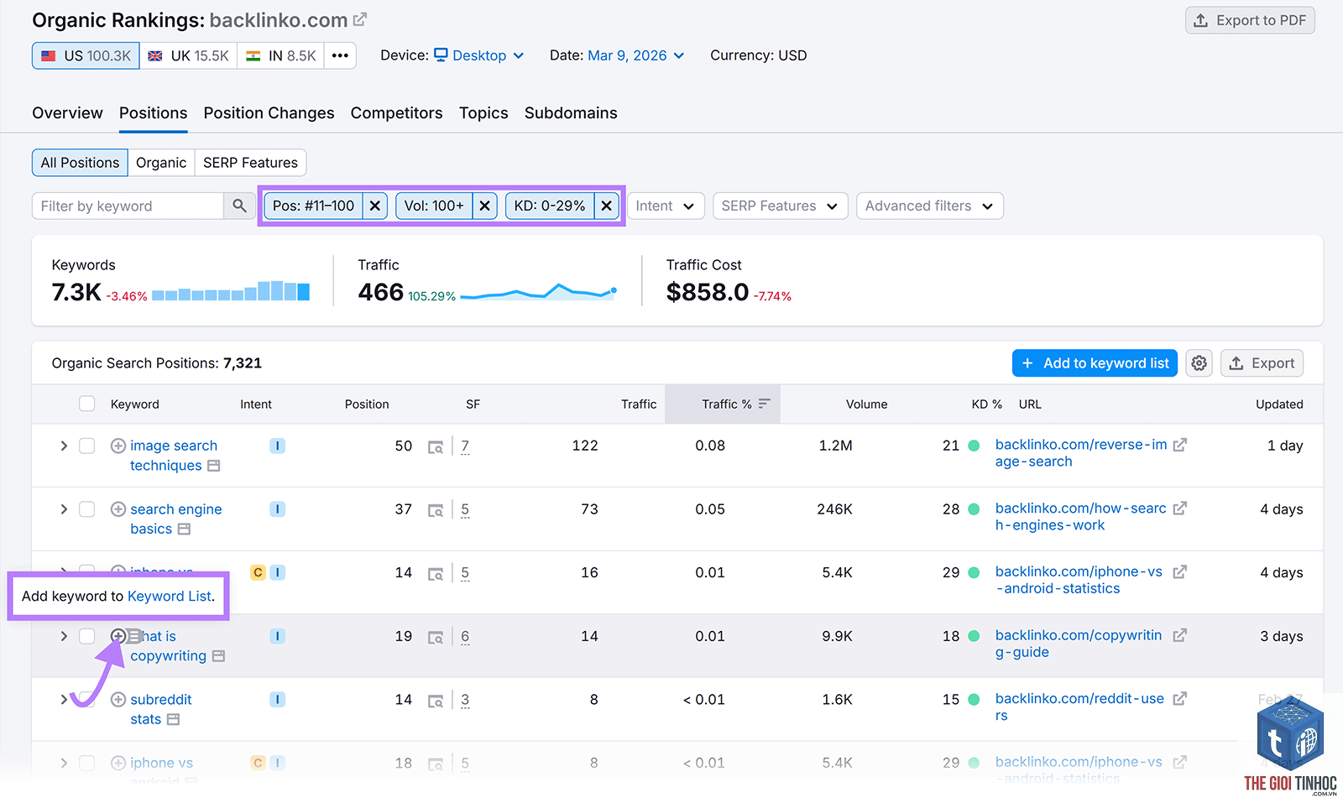The width and height of the screenshot is (1343, 798).
Task: Click the Add to keyword list button
Action: click(1095, 363)
